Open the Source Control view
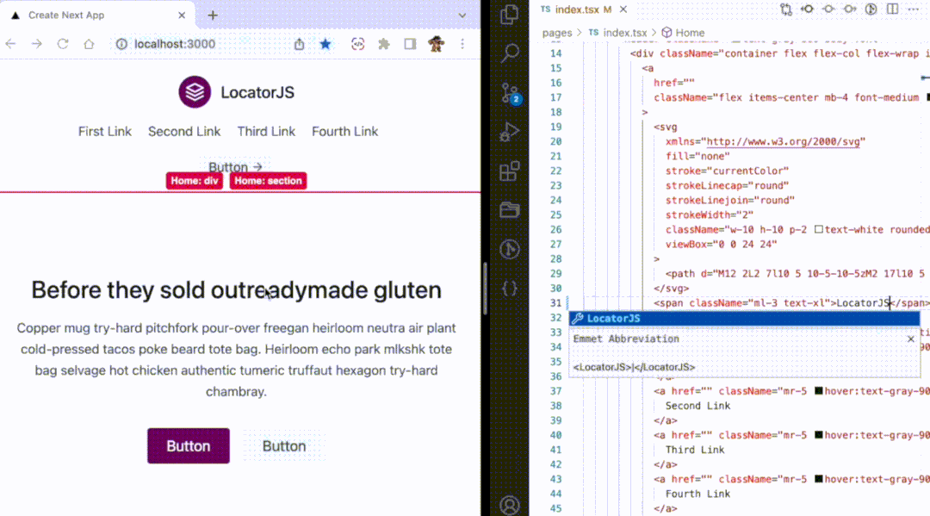This screenshot has height=516, width=930. 510,92
